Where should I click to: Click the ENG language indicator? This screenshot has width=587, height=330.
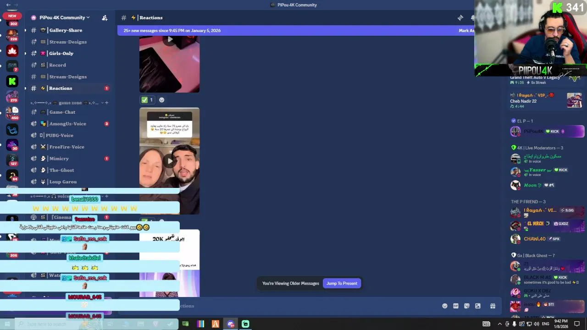[x=546, y=324]
